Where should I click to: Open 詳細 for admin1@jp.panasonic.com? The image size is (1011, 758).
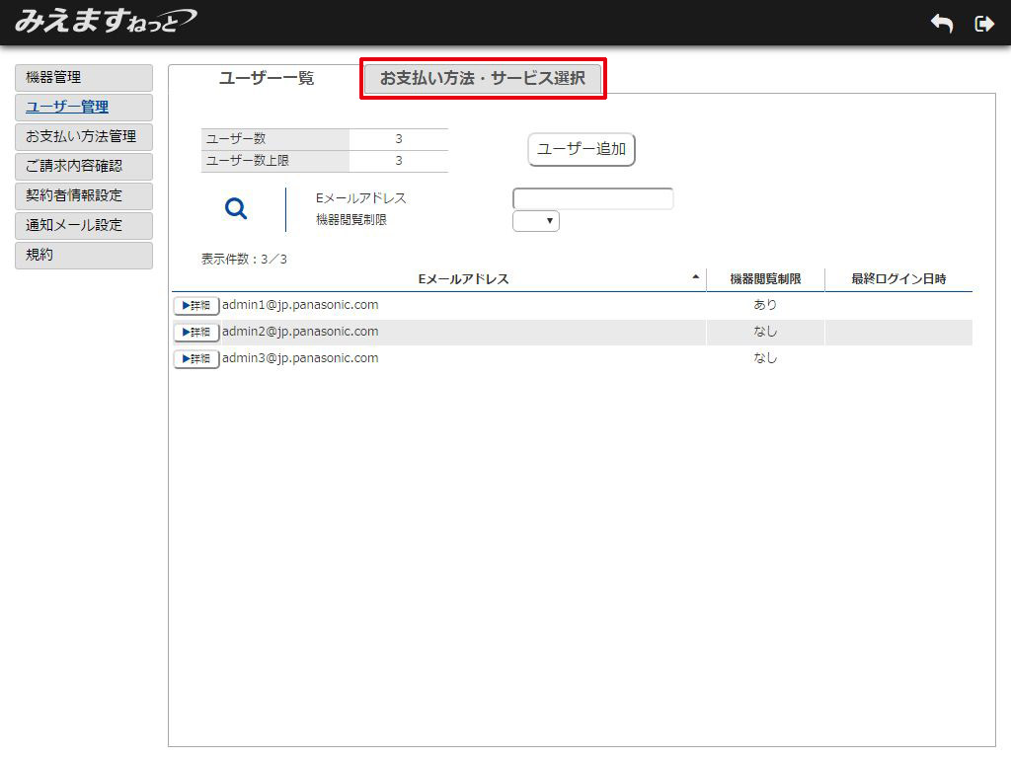tap(196, 306)
